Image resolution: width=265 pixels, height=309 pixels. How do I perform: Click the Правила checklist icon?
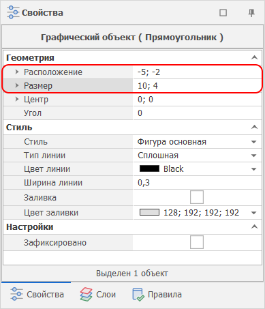click(138, 295)
